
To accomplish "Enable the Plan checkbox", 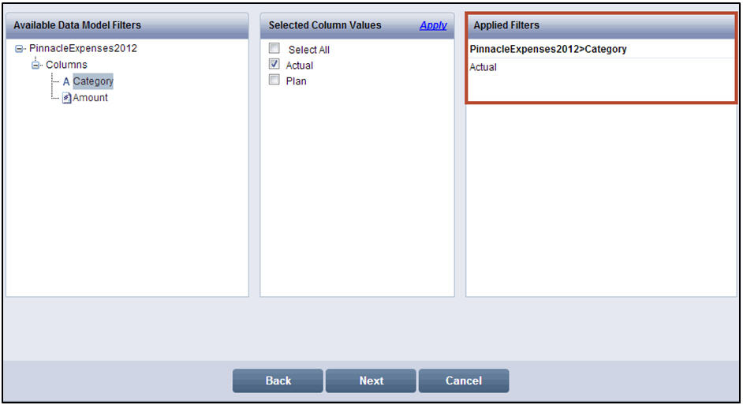I will point(274,80).
